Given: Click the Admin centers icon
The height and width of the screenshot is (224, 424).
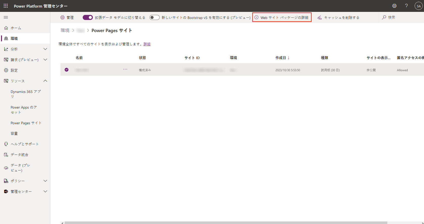Looking at the screenshot, I should (x=6, y=191).
